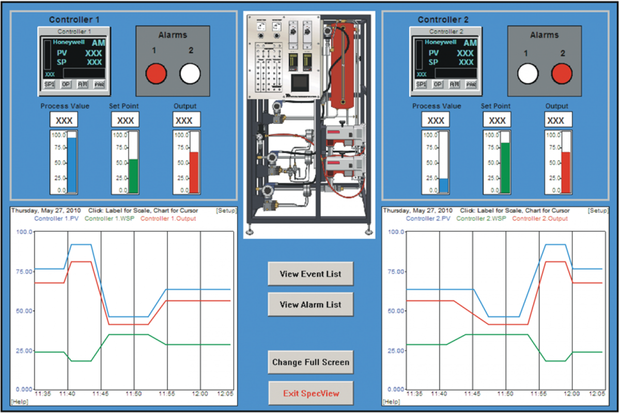This screenshot has width=620, height=413.
Task: Select Controller 1 Process Value field
Action: pos(64,120)
